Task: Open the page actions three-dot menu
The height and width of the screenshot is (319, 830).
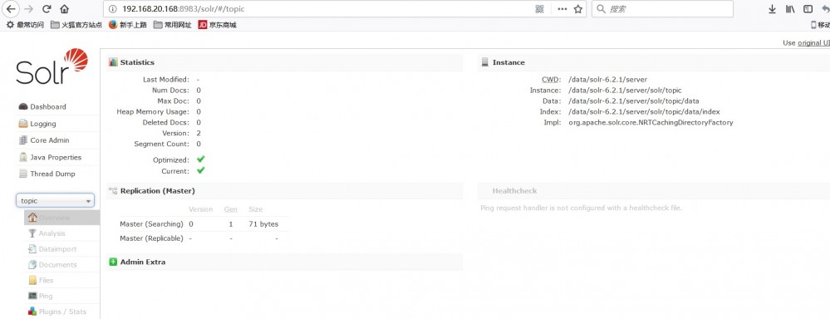Action: point(562,9)
